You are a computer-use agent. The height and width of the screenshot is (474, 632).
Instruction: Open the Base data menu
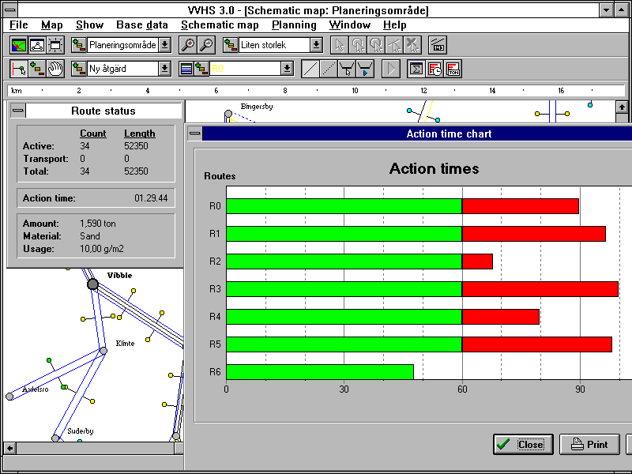click(x=142, y=25)
